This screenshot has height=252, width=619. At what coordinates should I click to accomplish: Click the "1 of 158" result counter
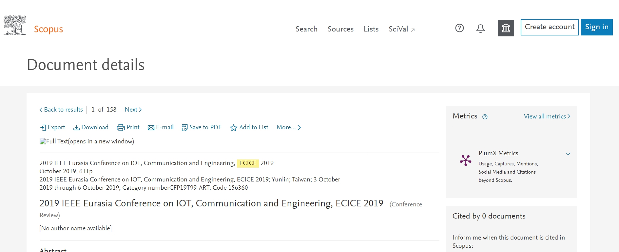[104, 110]
